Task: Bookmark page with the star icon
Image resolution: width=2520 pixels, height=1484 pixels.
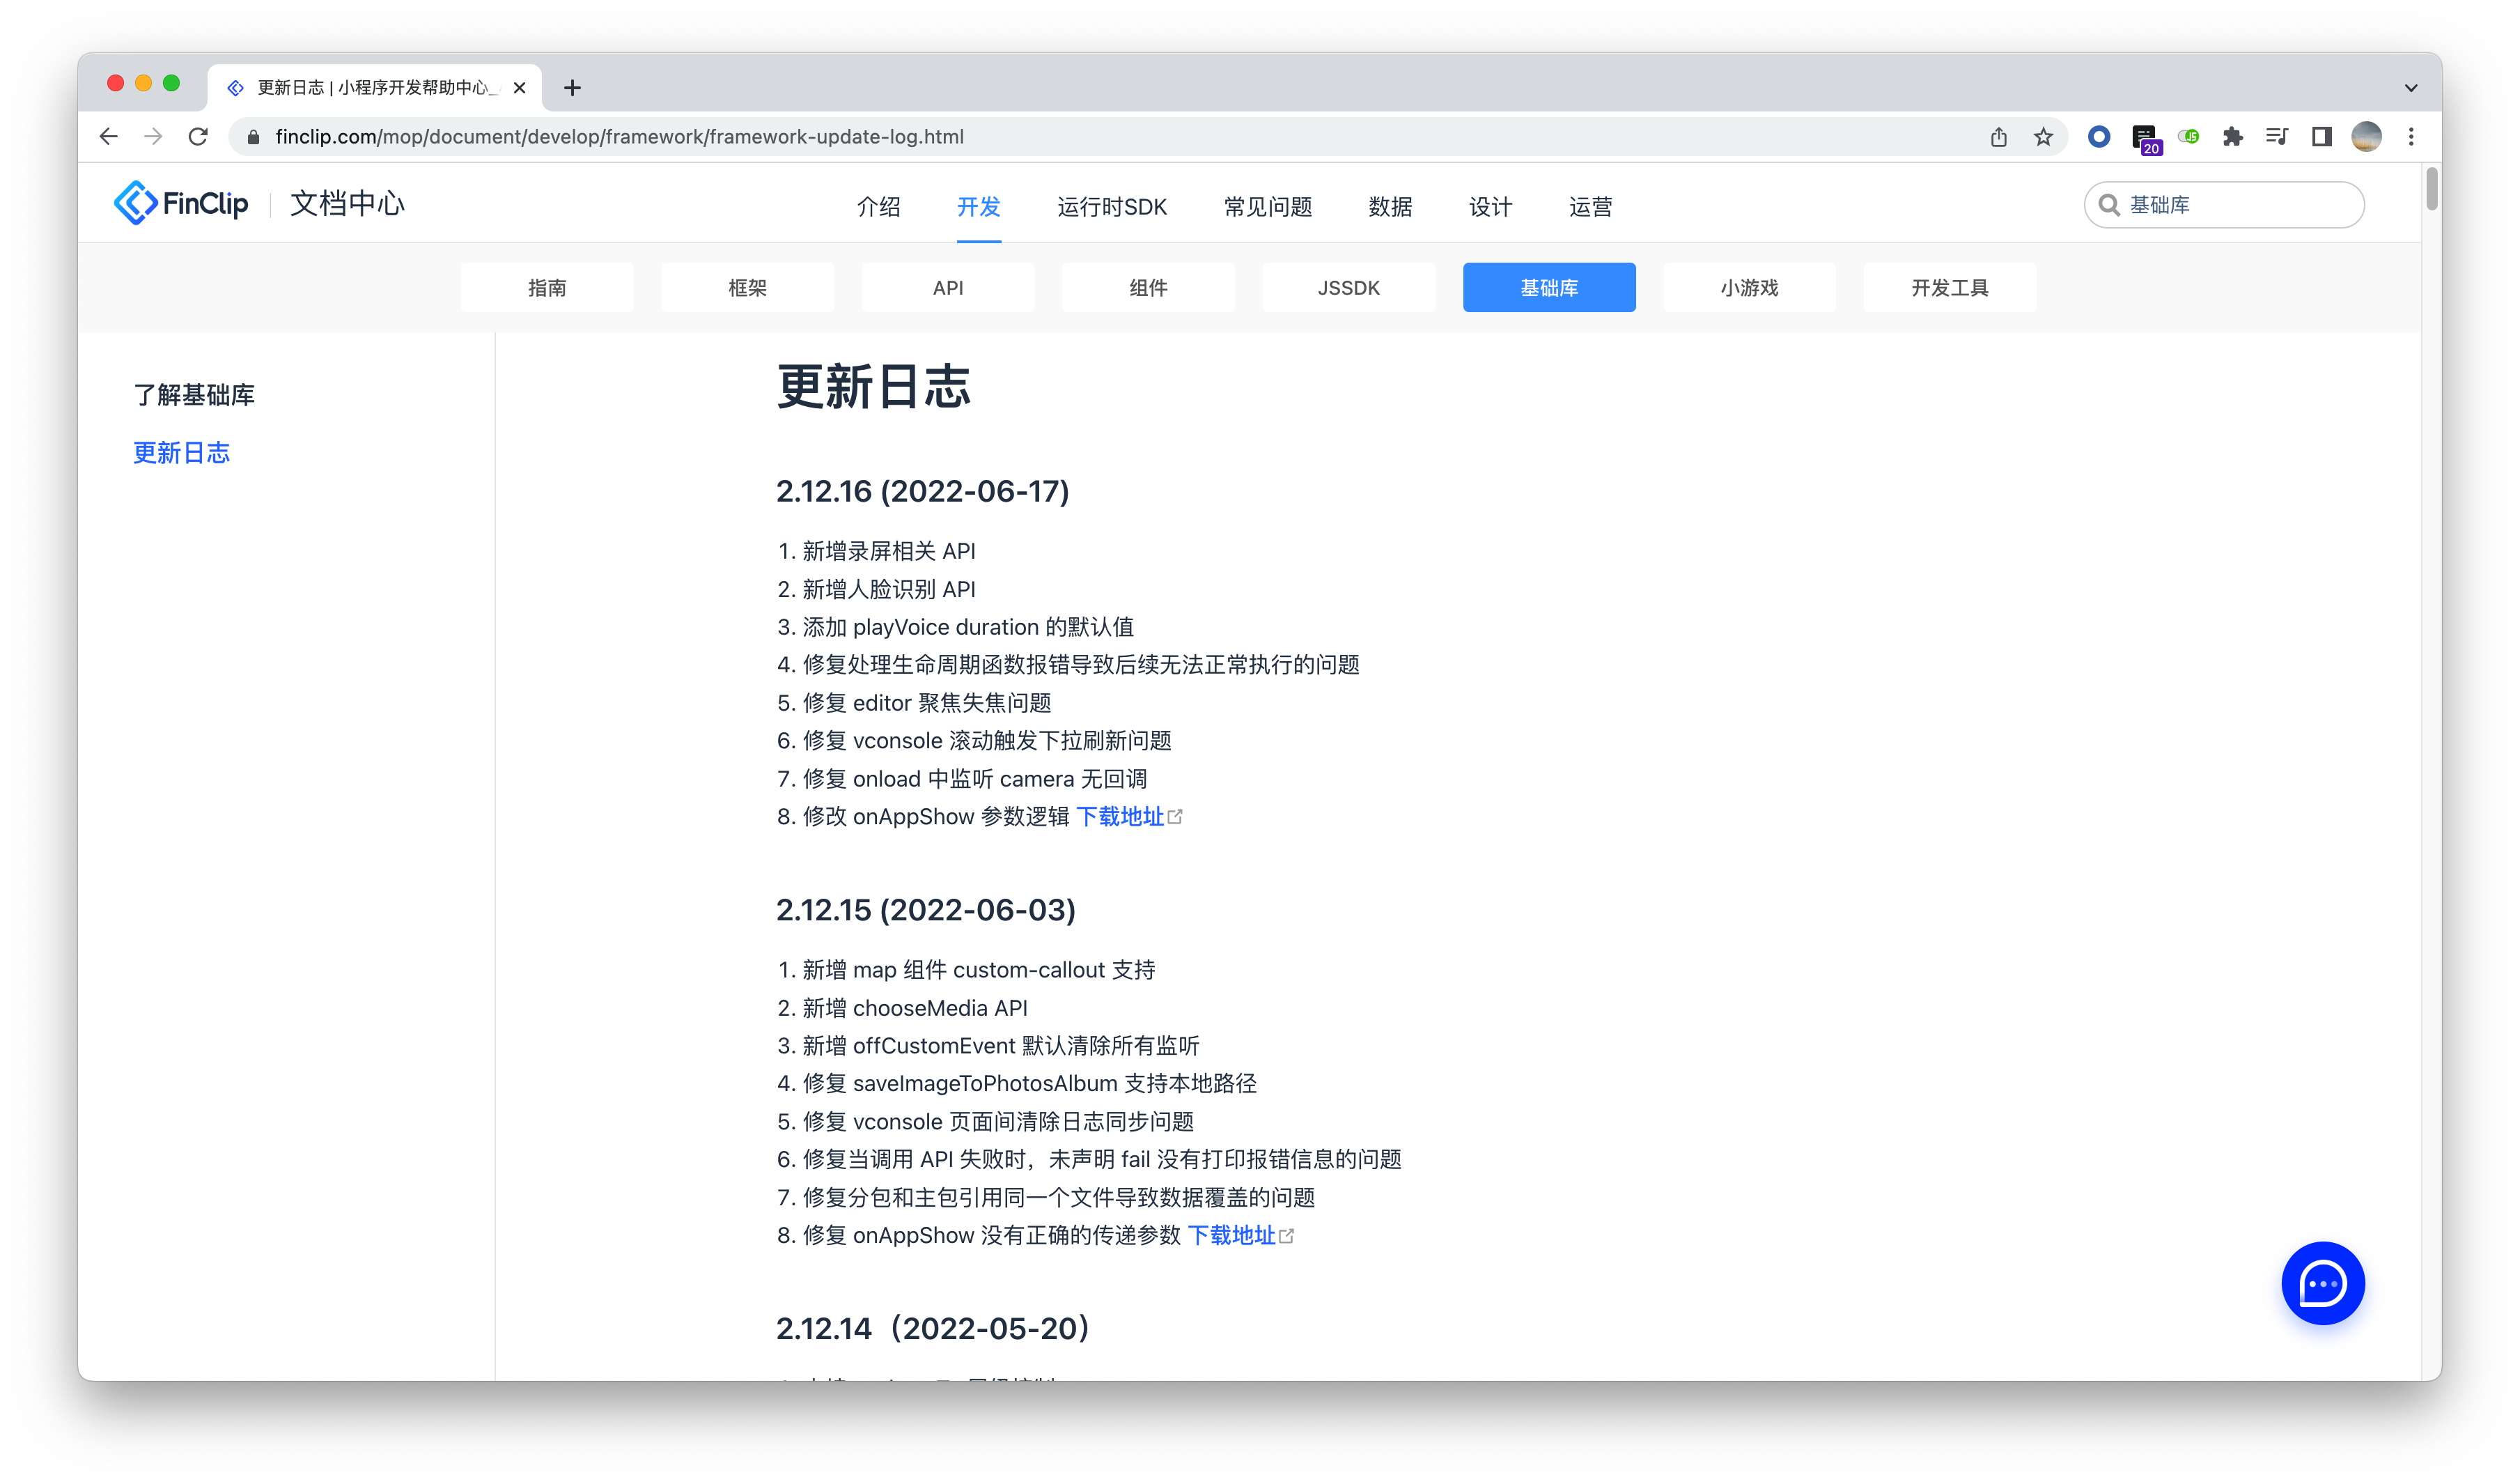Action: pyautogui.click(x=2043, y=137)
